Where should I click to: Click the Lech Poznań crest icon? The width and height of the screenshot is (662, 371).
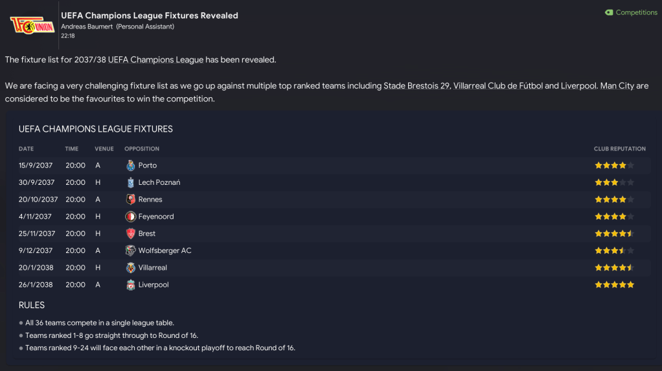click(x=131, y=182)
